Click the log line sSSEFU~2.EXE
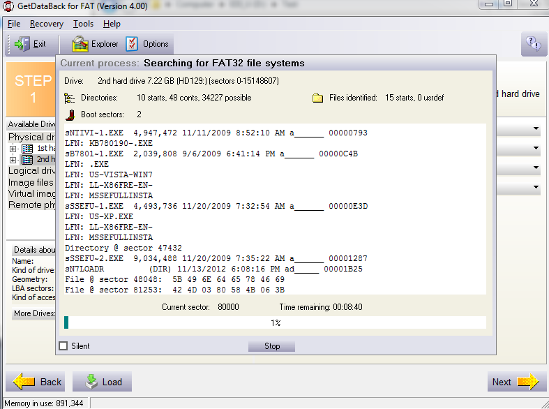This screenshot has height=409, width=549. click(x=216, y=258)
